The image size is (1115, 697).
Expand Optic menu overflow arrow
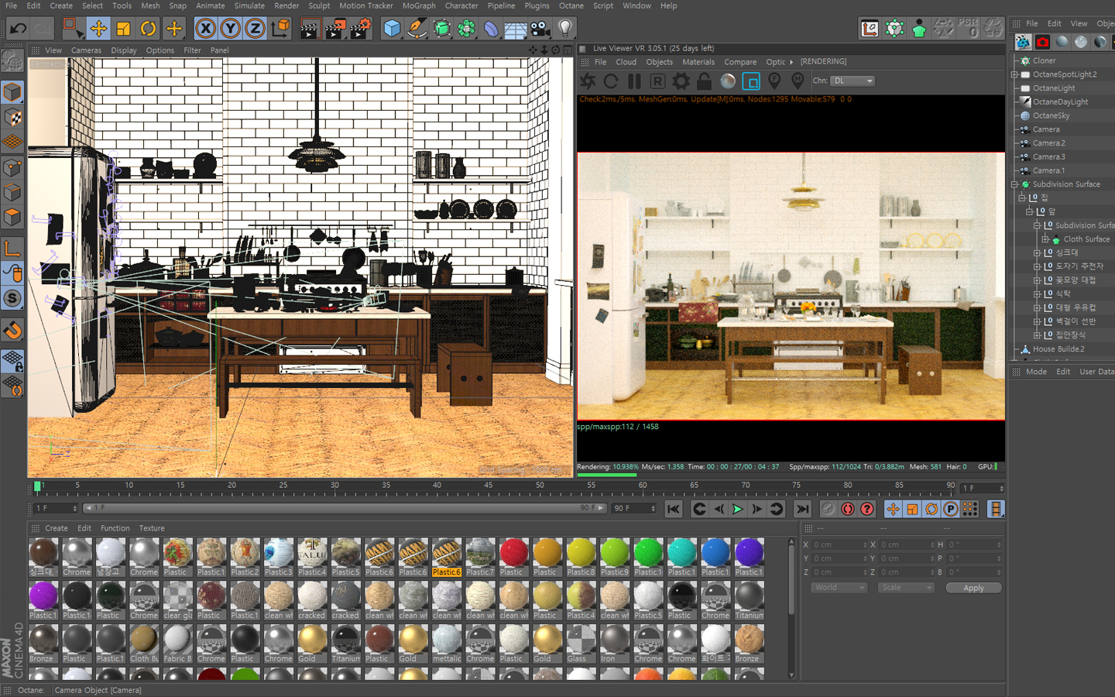[791, 62]
